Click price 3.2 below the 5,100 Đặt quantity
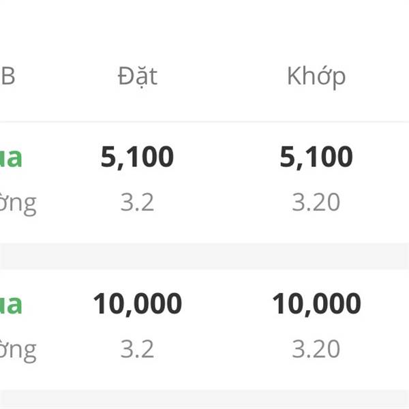This screenshot has width=409, height=409. (137, 202)
